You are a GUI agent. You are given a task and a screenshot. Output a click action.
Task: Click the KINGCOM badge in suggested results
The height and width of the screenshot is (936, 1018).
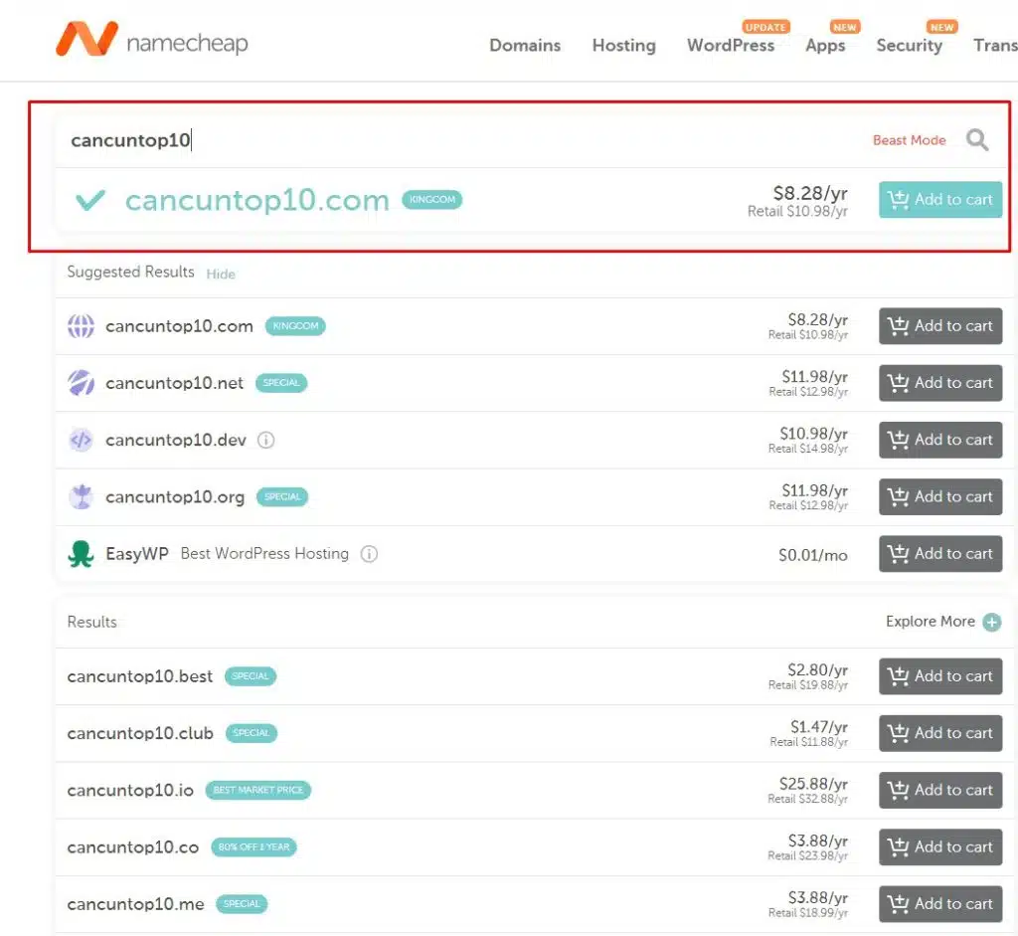pos(295,326)
